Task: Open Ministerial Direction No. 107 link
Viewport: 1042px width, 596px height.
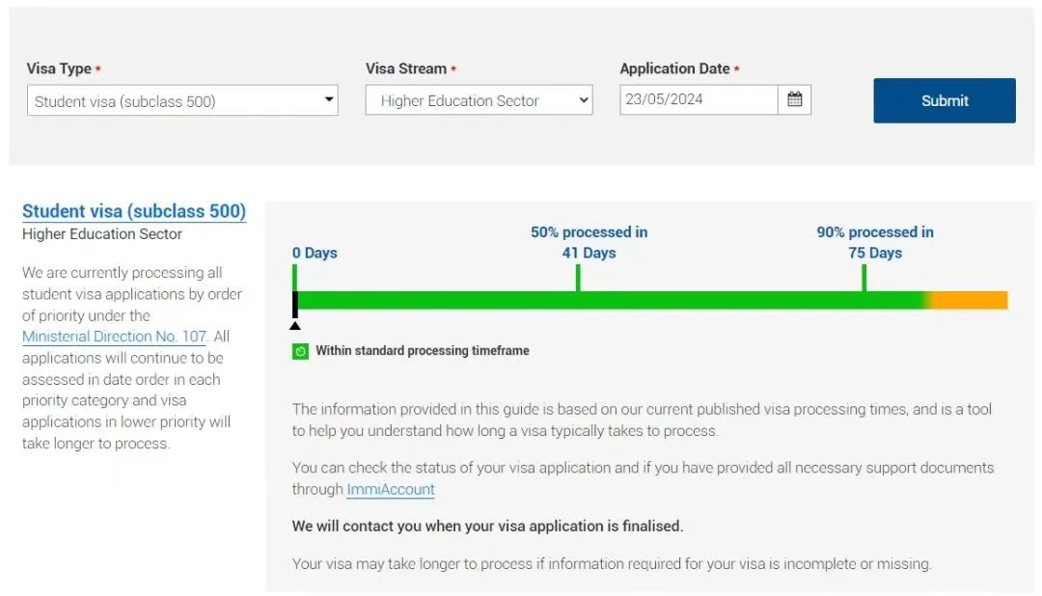Action: point(114,337)
